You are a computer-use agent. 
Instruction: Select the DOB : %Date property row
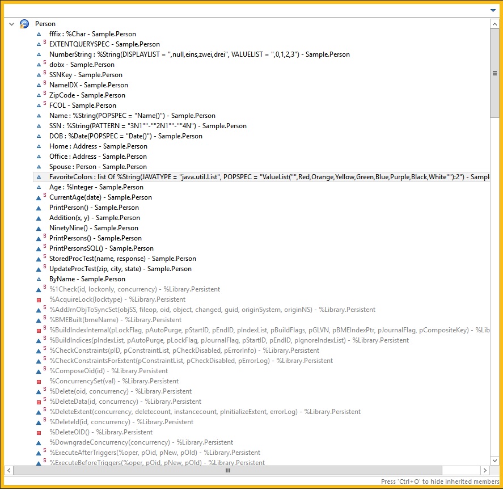pos(126,136)
